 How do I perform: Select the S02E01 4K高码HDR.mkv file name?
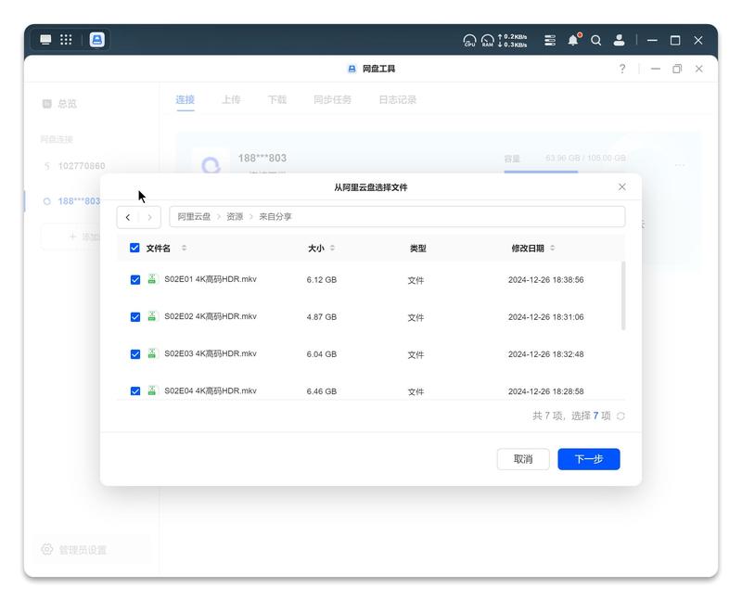tap(211, 279)
